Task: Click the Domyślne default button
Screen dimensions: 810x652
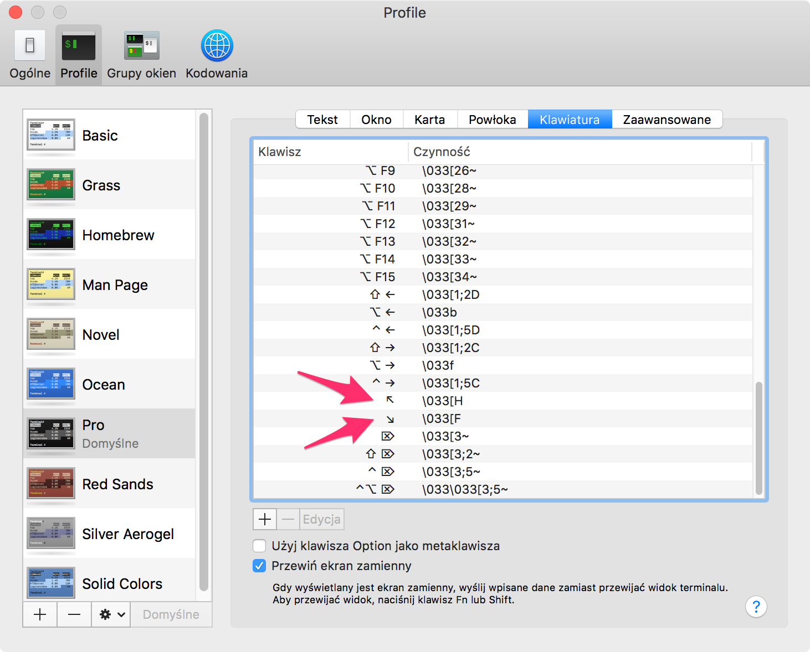Action: coord(171,614)
